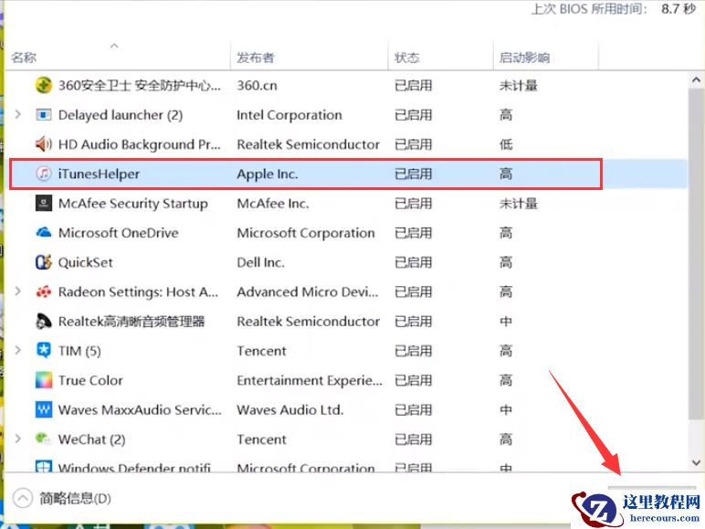Select Waves MaxxAudio Servic... entry
705x529 pixels.
click(140, 410)
